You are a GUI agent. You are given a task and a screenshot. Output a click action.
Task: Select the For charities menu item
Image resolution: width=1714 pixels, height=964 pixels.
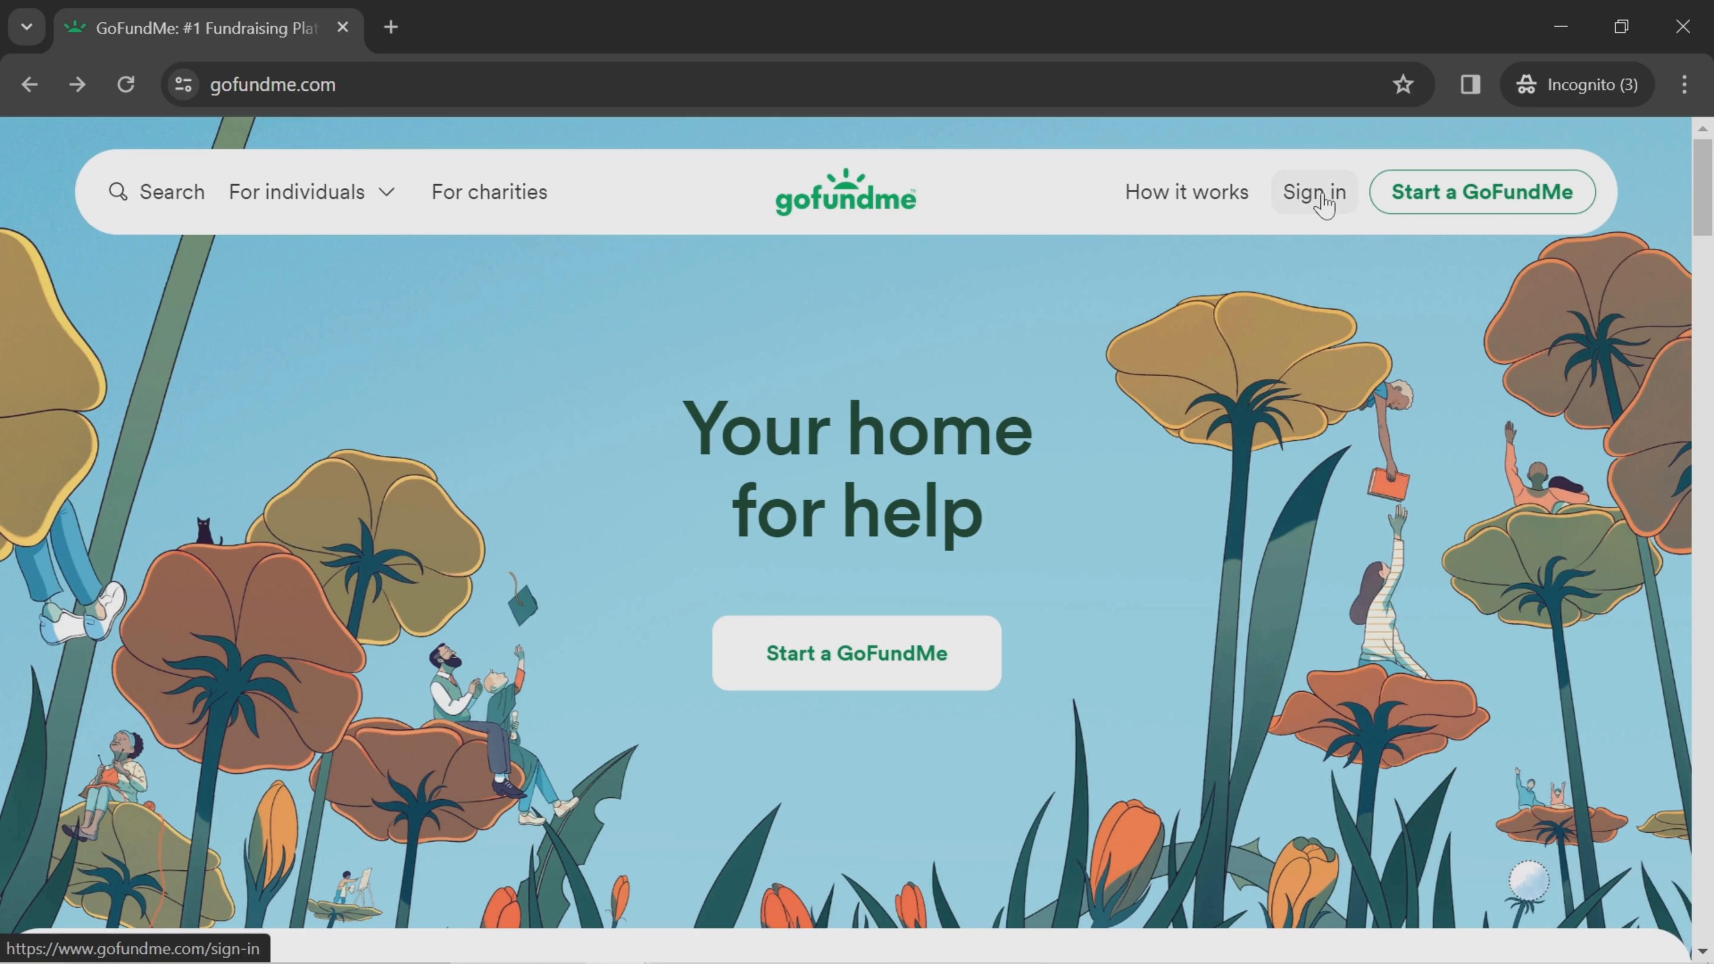pyautogui.click(x=490, y=192)
